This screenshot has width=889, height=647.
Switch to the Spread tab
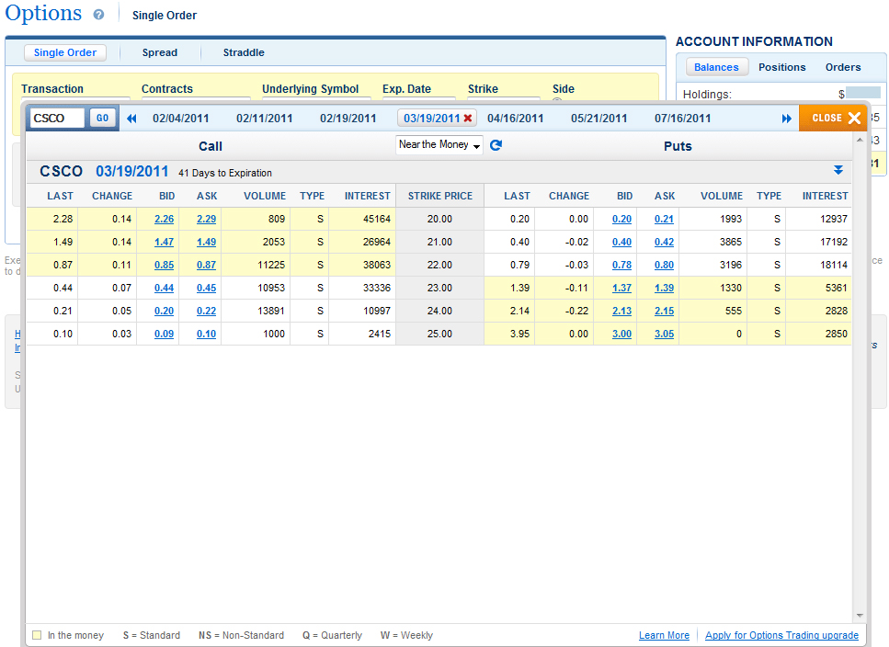tap(160, 52)
